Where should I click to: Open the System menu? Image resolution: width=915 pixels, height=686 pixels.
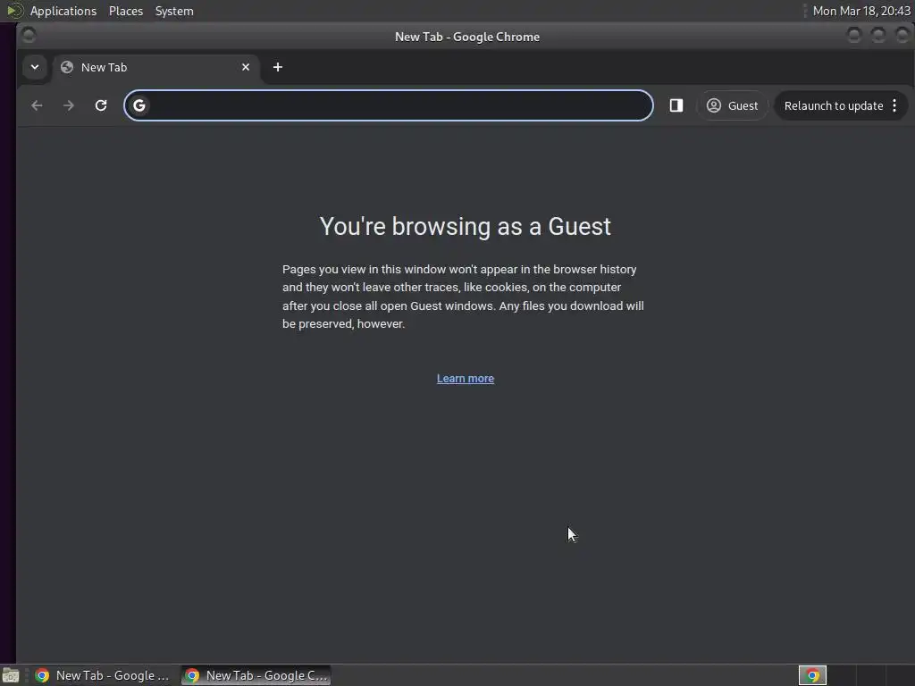[174, 11]
